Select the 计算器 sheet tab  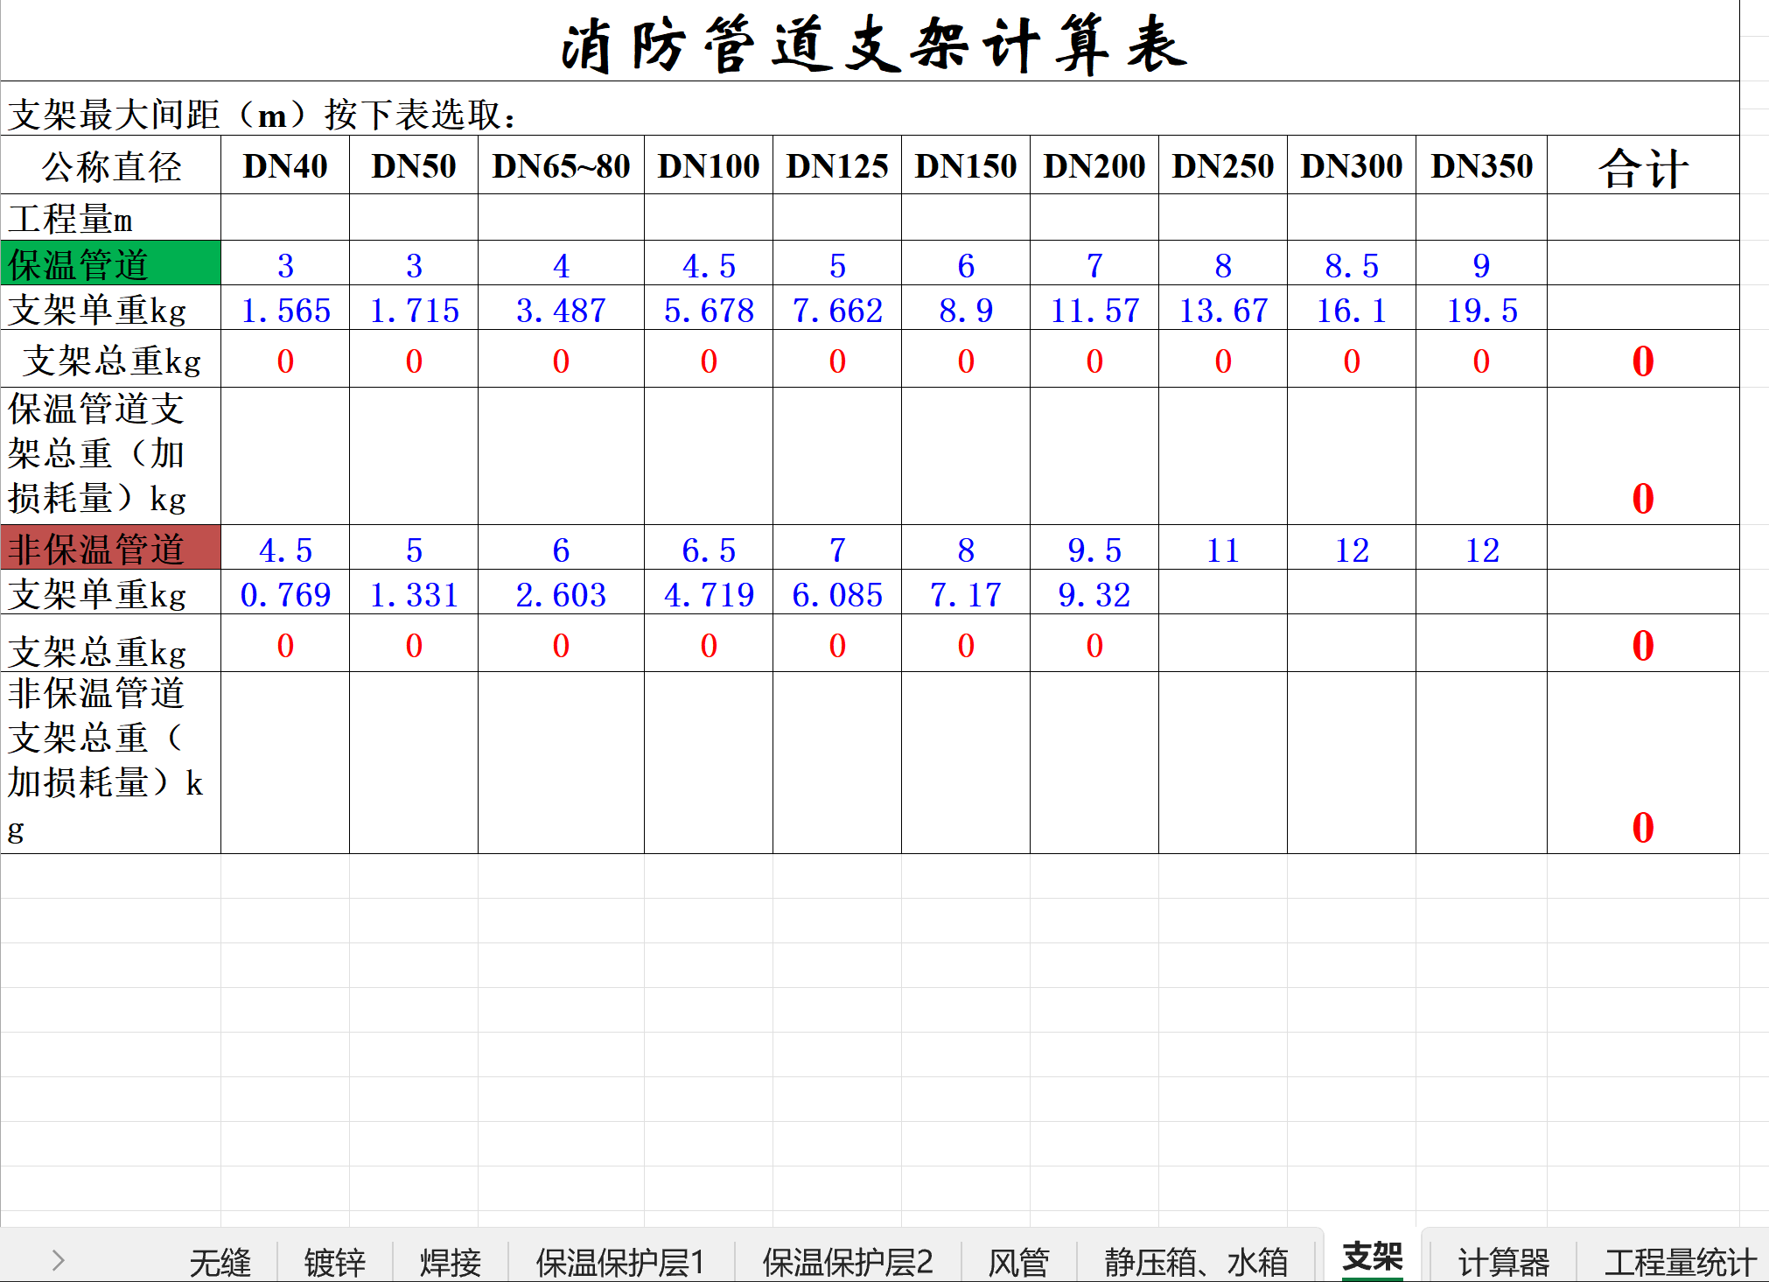pos(1503,1262)
